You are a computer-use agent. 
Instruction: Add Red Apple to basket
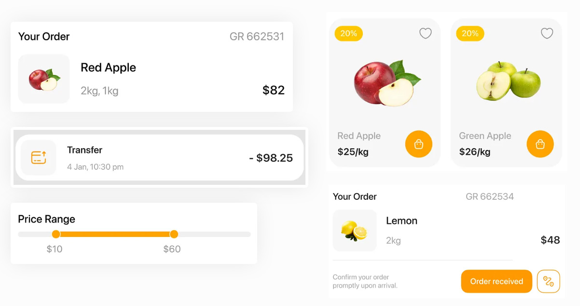click(x=418, y=144)
